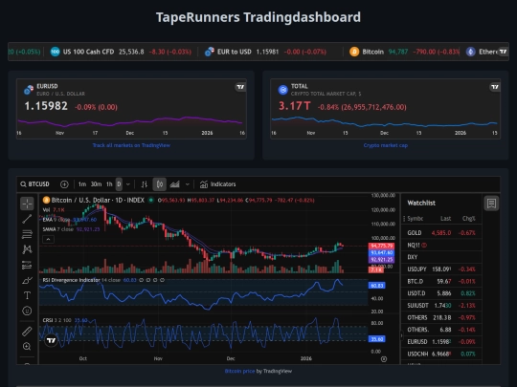This screenshot has width=517, height=387.
Task: Open the chart style dropdown arrow
Action: (x=188, y=184)
